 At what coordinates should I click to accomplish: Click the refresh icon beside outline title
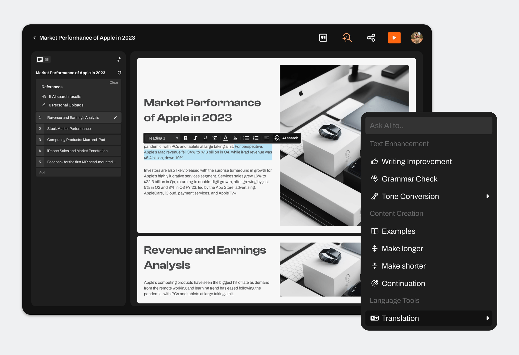[119, 73]
